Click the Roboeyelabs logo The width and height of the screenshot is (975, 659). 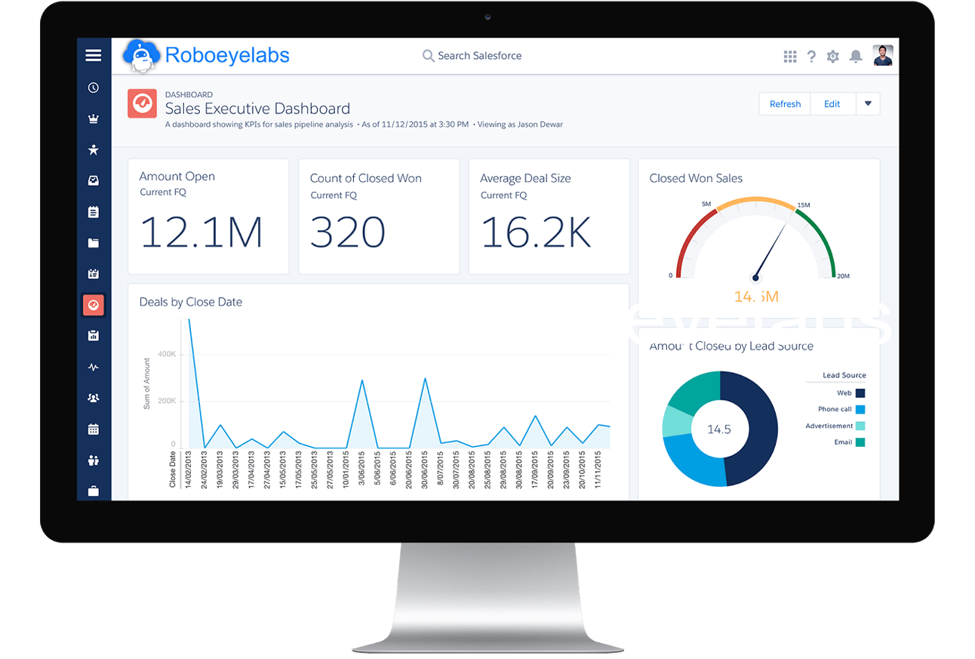coord(206,56)
